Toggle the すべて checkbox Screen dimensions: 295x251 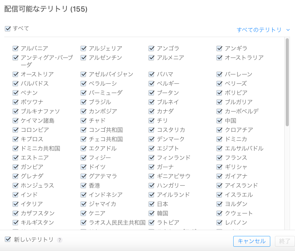(x=8, y=29)
